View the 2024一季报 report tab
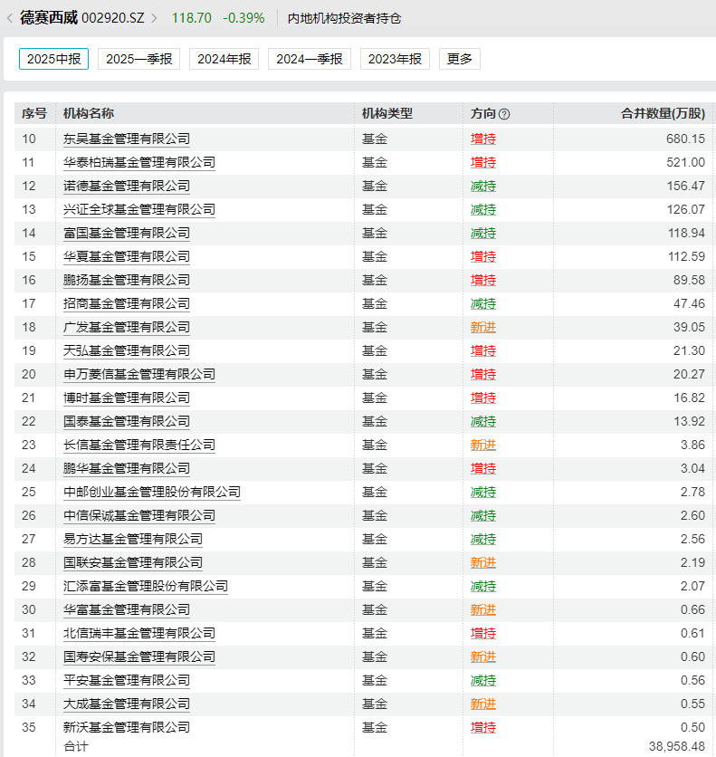Screen dimensions: 716x757 click(309, 59)
